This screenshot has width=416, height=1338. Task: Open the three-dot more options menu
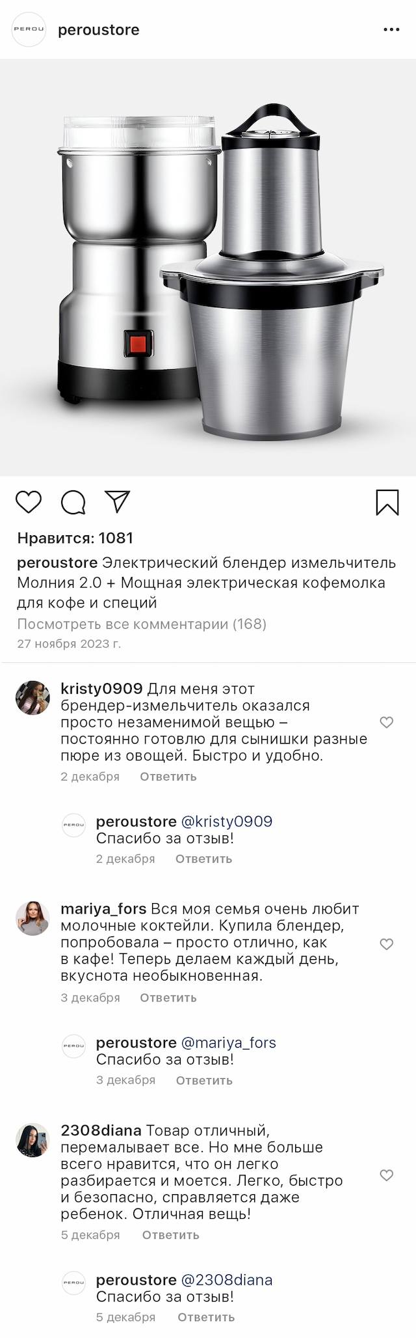[x=391, y=30]
